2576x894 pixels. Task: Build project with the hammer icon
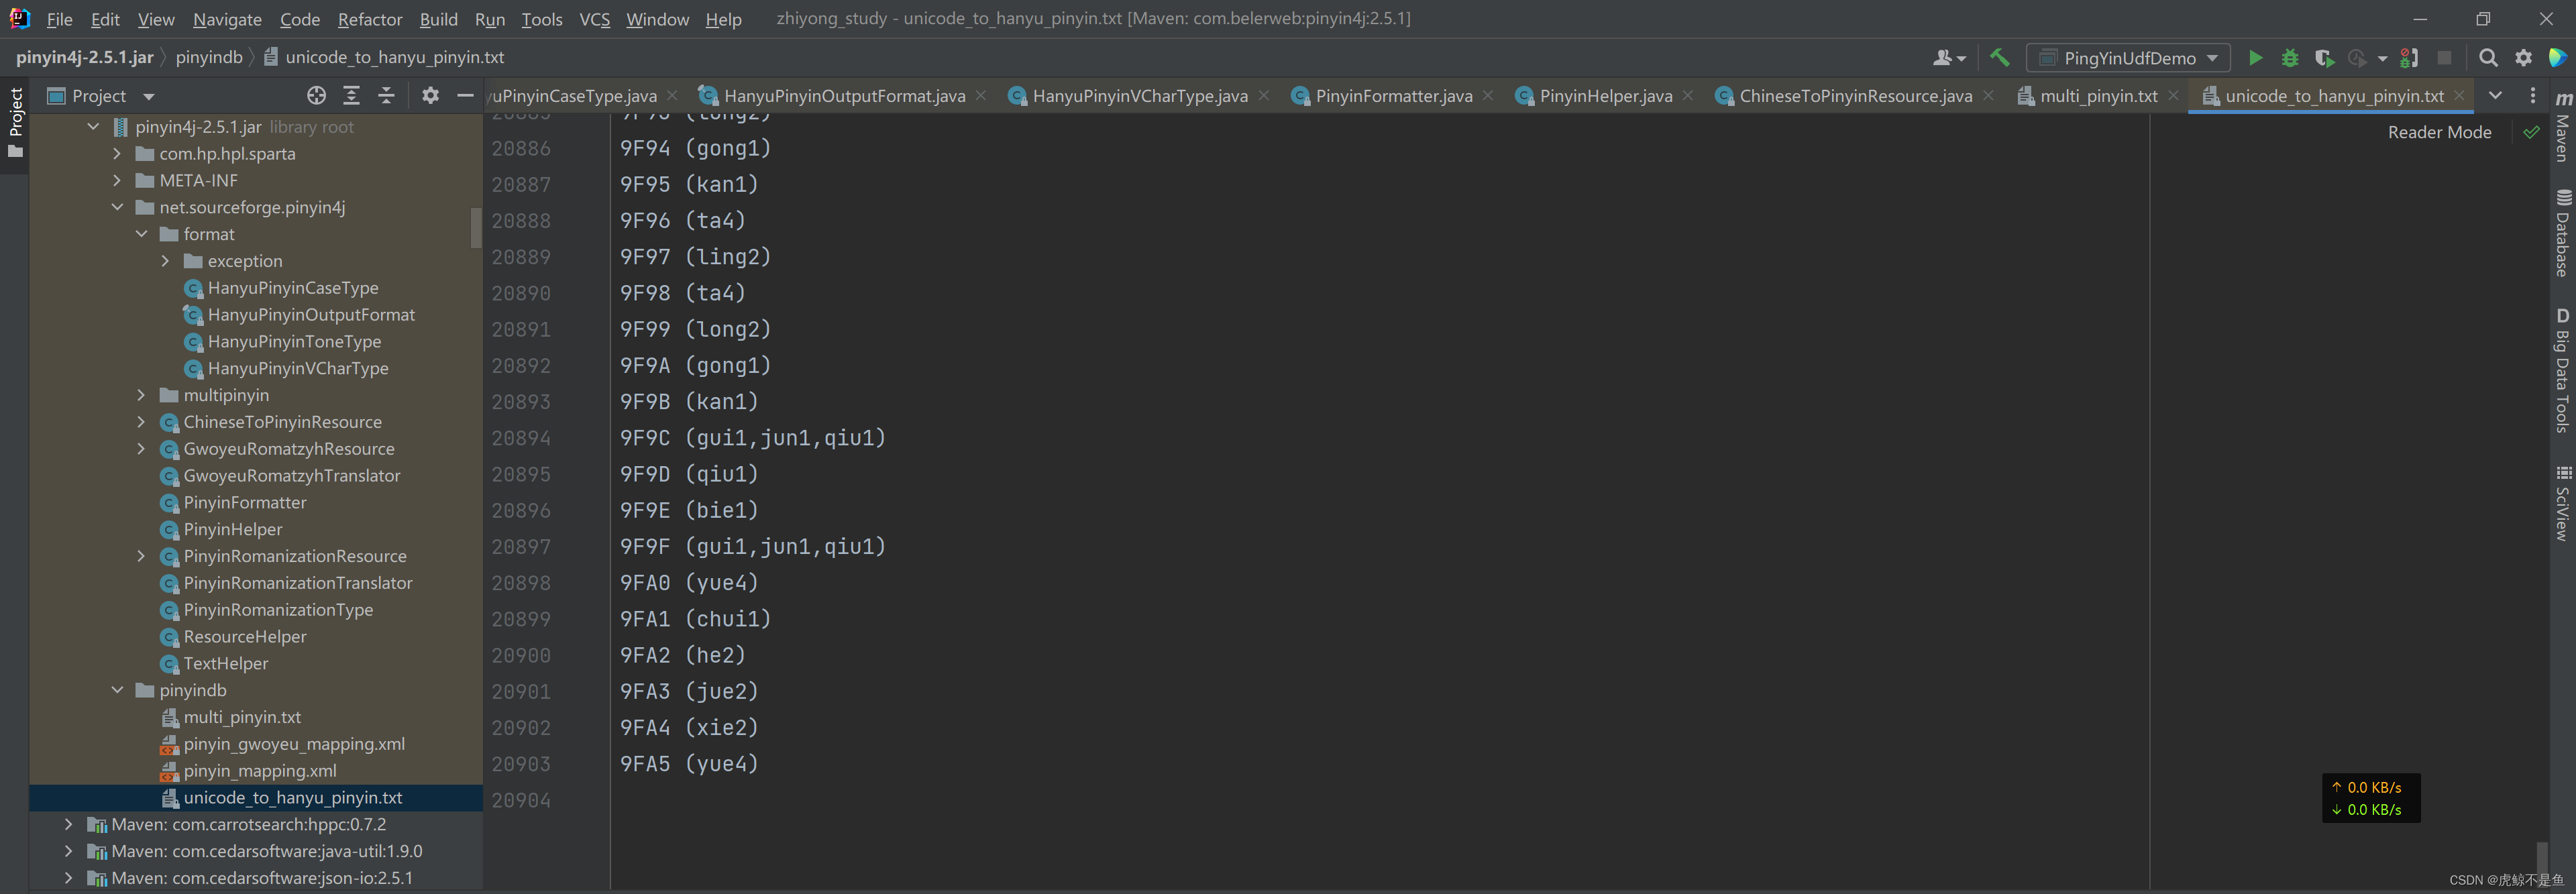click(x=2000, y=58)
